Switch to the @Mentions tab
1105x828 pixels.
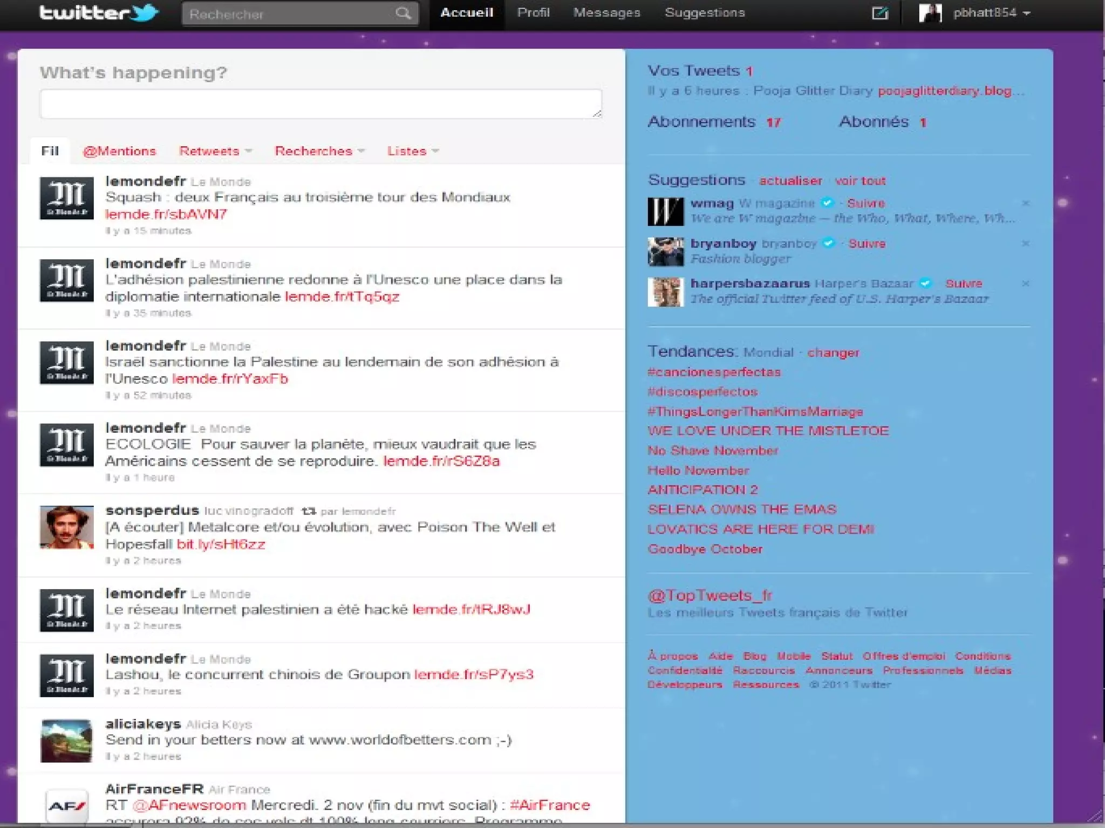119,151
